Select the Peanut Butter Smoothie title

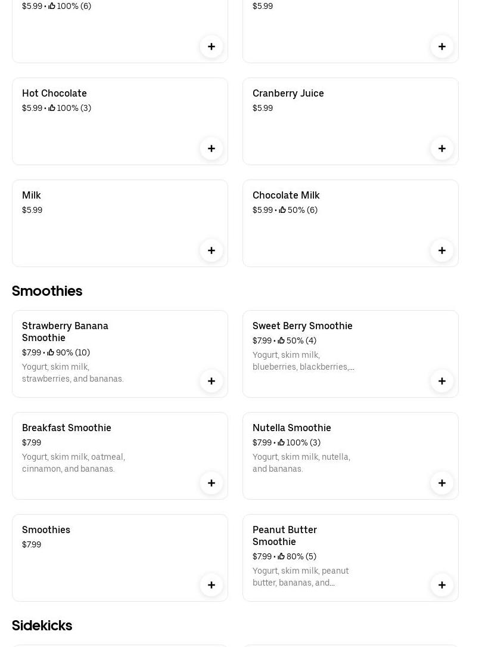point(285,535)
